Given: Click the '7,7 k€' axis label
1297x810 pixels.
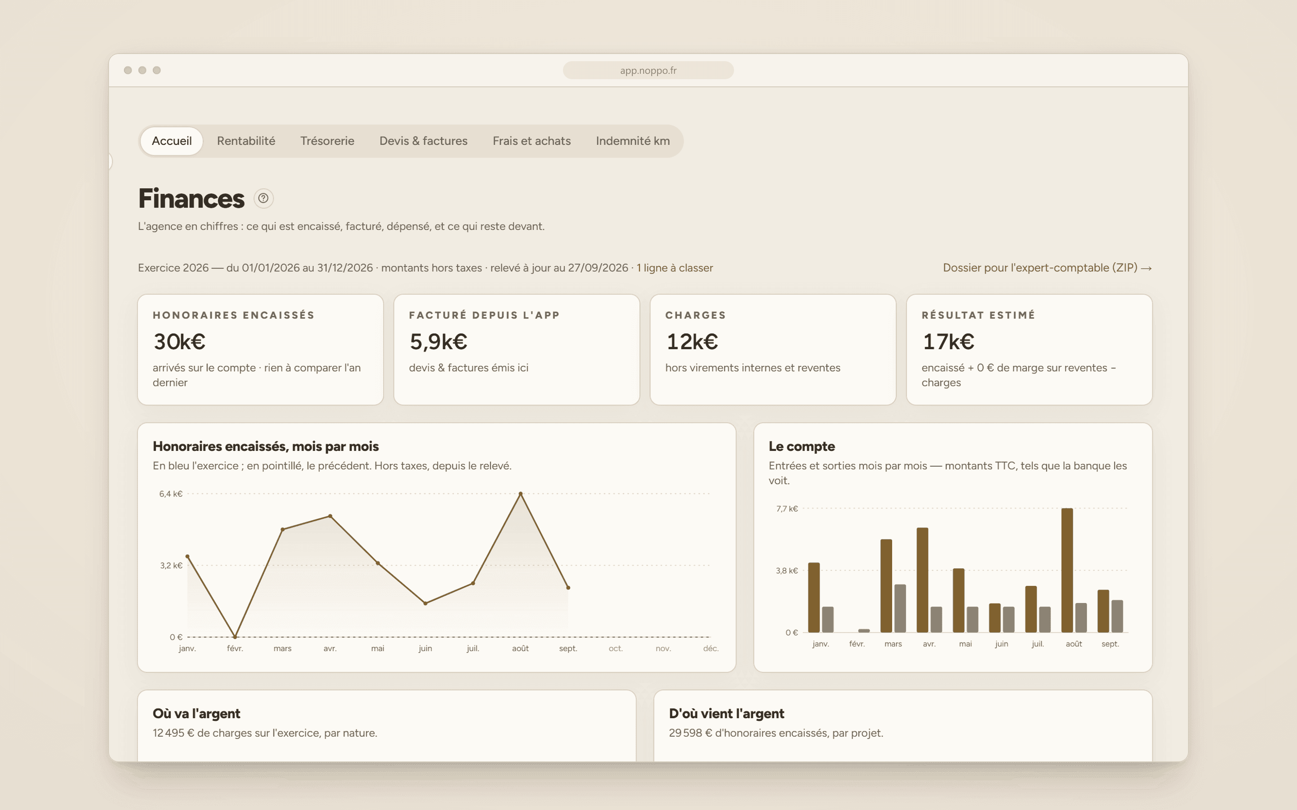Looking at the screenshot, I should click(787, 509).
